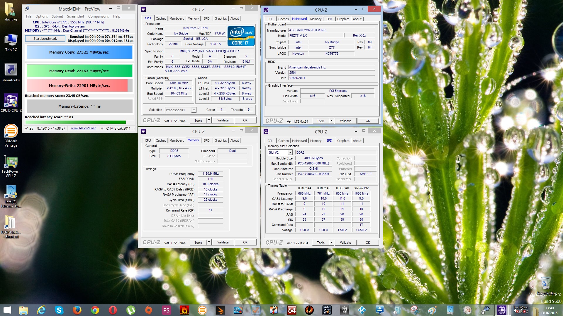Switch to About tab in SPD window
Screen dimensions: 563x316
[x=357, y=141]
